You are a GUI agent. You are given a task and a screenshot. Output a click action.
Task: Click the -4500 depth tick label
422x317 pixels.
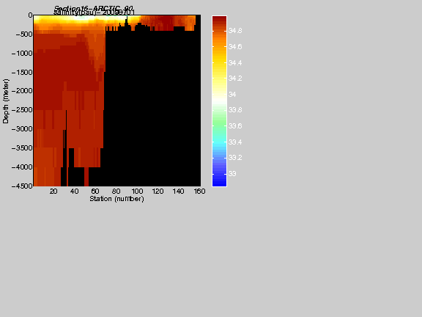click(22, 186)
